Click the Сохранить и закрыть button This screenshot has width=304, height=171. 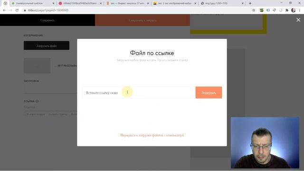tap(142, 20)
